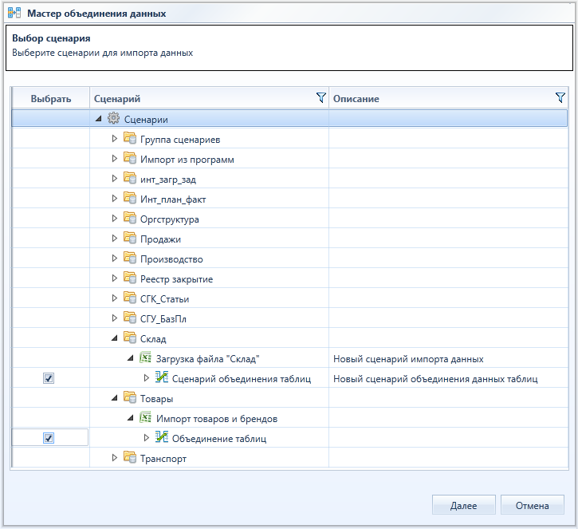Click the Выбрать column header
578x529 pixels.
pos(51,98)
